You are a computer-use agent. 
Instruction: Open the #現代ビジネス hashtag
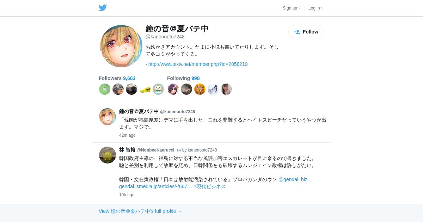coord(209,186)
